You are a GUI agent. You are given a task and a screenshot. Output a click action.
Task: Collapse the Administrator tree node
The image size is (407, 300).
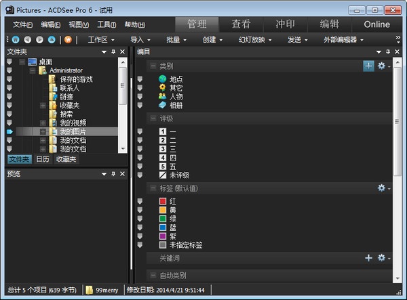[33, 70]
